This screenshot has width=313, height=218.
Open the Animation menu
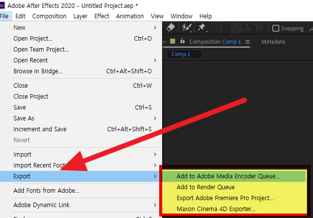130,16
